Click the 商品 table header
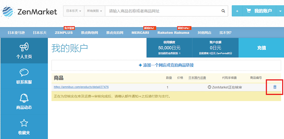 pos(59,78)
